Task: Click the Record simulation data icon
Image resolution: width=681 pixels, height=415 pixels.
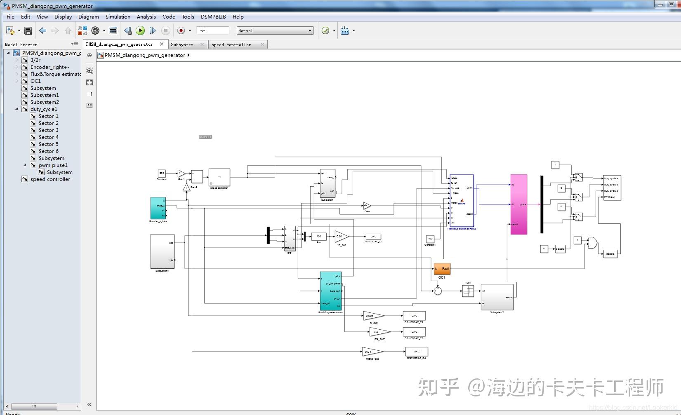Action: click(x=181, y=30)
